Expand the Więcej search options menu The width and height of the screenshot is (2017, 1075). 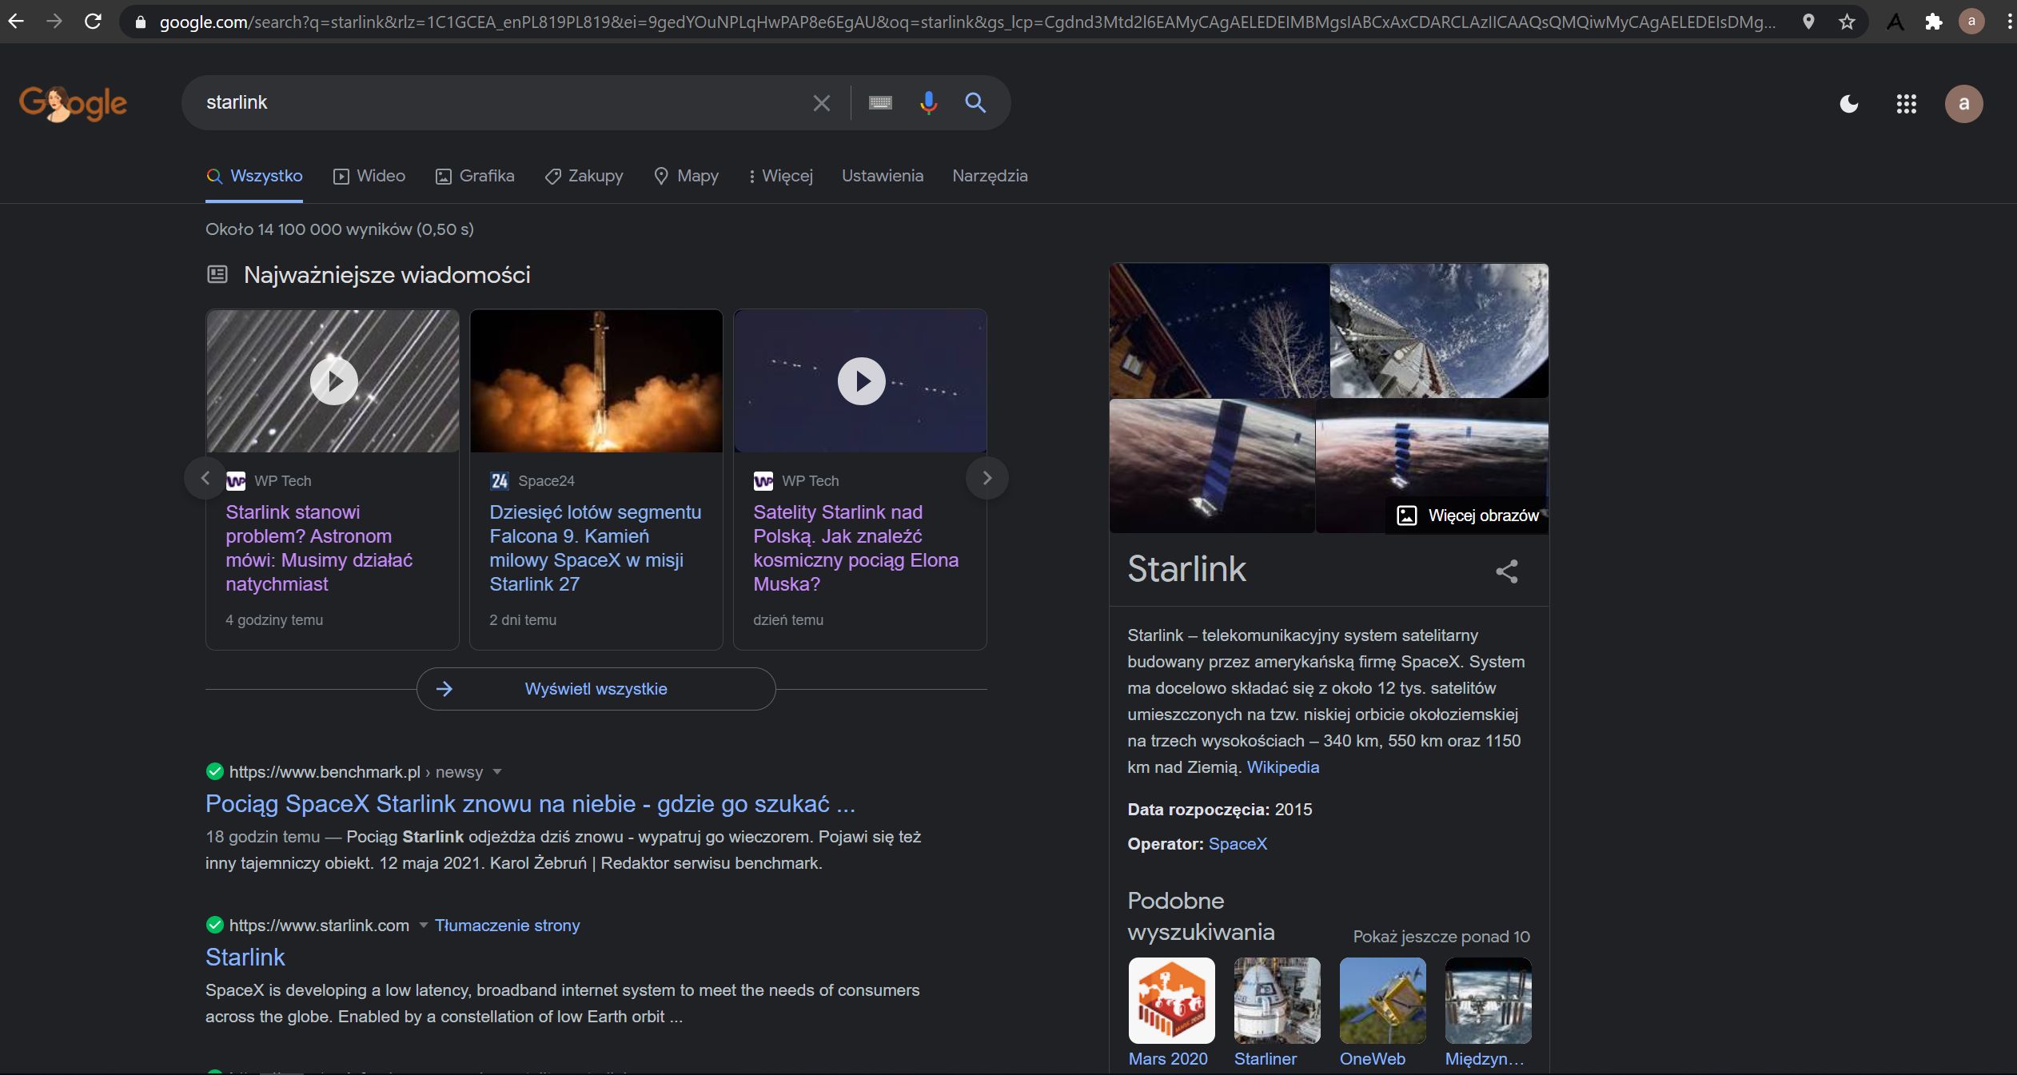(x=780, y=176)
